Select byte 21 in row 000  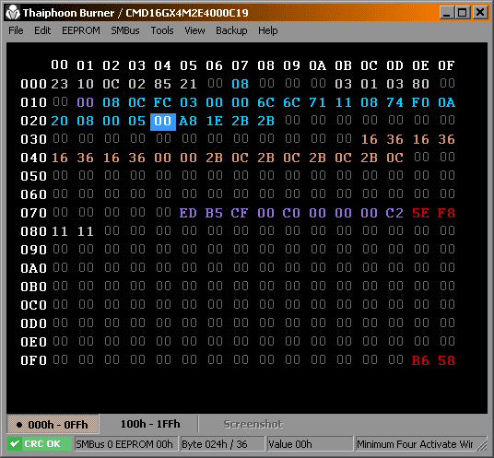click(188, 84)
